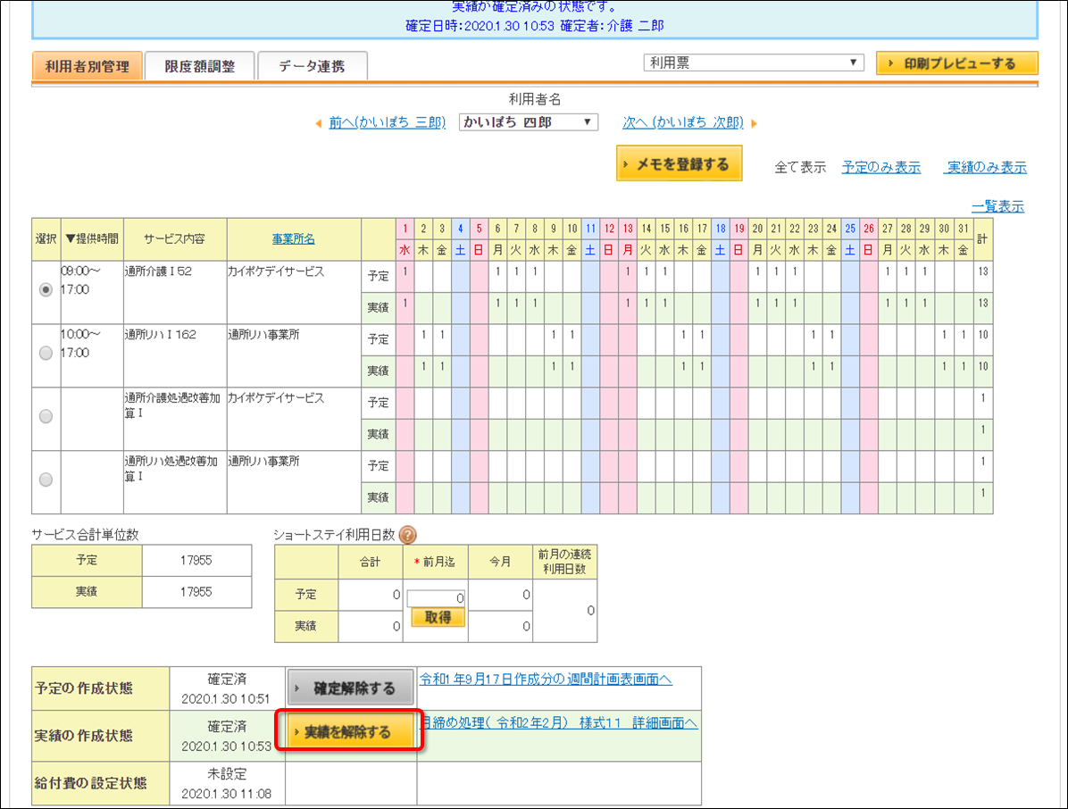Click day 12 header cell
Screen dimensions: 1068x809
click(x=610, y=229)
